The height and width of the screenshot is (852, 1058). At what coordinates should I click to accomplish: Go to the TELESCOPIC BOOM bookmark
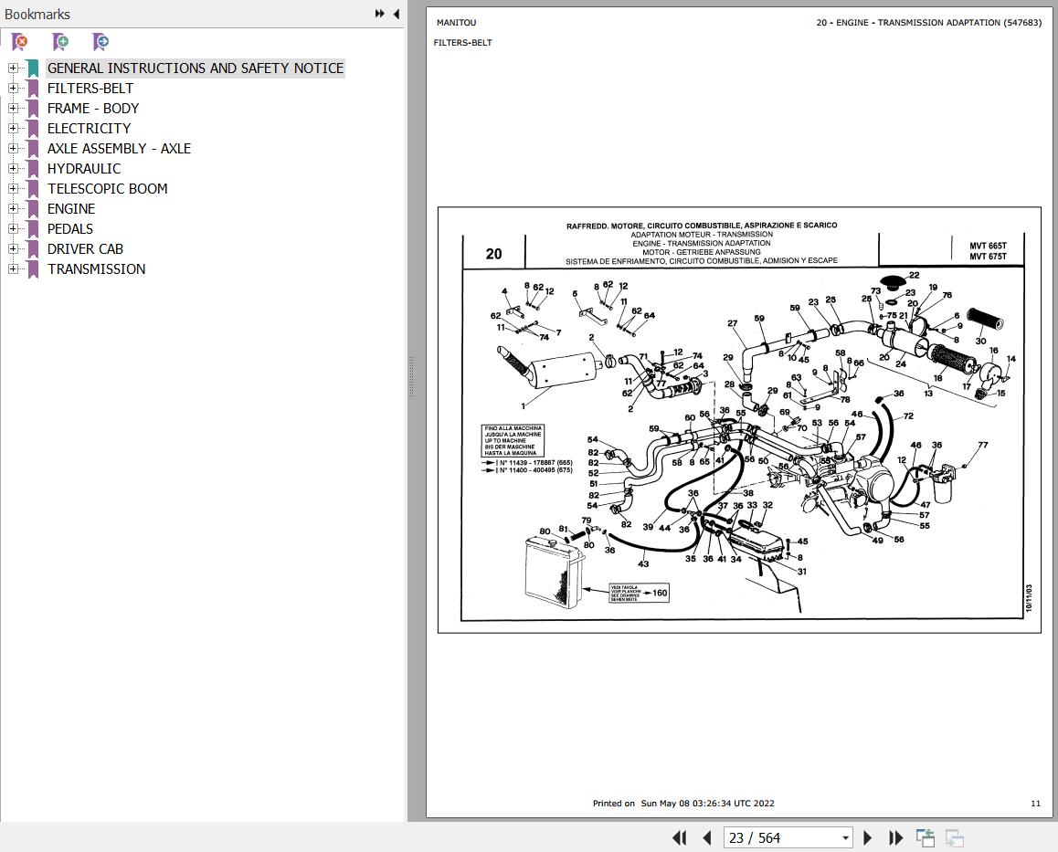point(107,189)
